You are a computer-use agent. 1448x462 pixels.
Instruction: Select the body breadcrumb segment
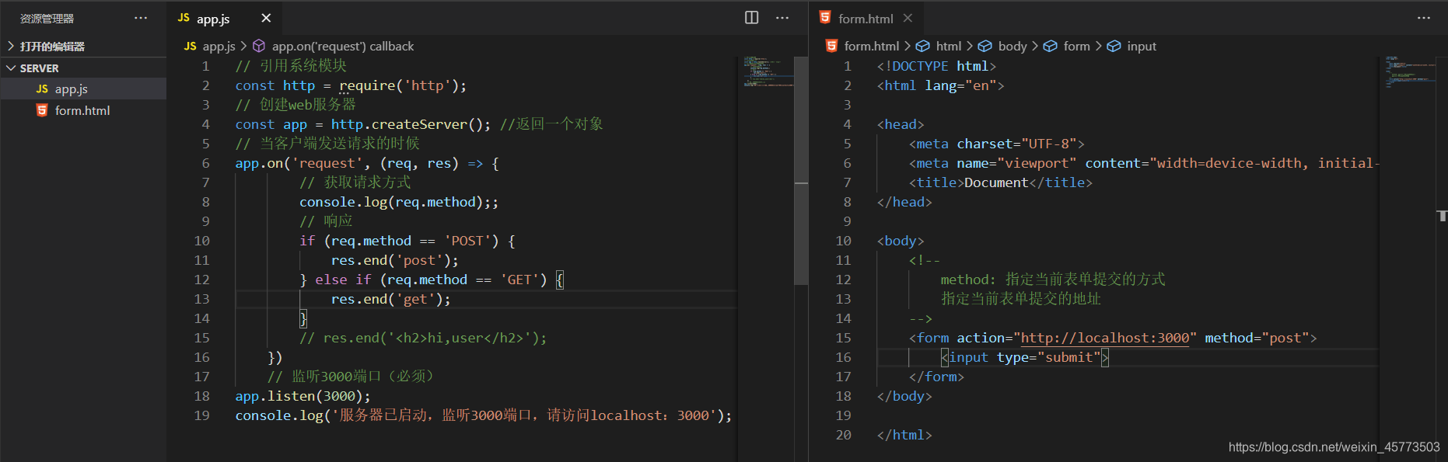pyautogui.click(x=1013, y=47)
